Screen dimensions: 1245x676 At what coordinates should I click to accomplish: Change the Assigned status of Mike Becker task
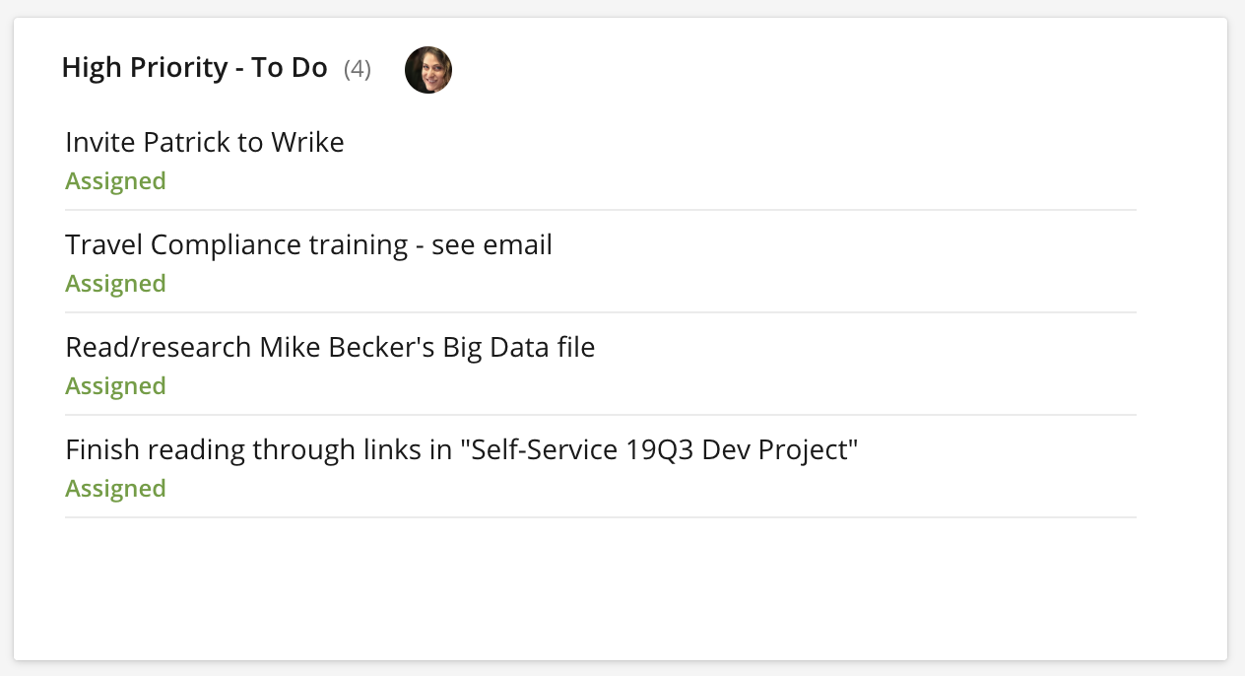[x=115, y=386]
